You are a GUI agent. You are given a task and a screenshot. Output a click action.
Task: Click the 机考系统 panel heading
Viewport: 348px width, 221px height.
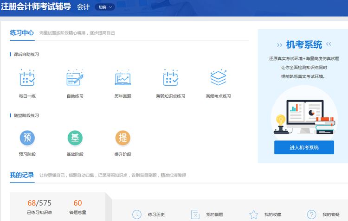tap(304, 44)
